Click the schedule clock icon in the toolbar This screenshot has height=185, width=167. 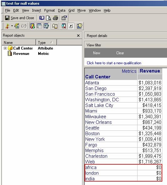coord(80,26)
